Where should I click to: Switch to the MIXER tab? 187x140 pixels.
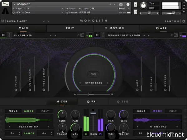62,101
